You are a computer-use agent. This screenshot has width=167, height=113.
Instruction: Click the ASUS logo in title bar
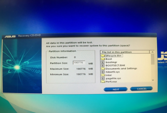pyautogui.click(x=10, y=36)
